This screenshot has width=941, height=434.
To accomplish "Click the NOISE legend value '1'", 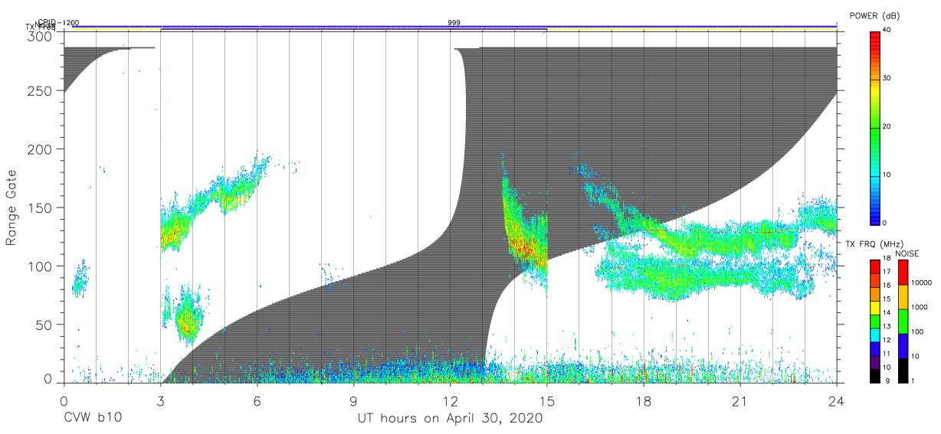I will (x=912, y=380).
